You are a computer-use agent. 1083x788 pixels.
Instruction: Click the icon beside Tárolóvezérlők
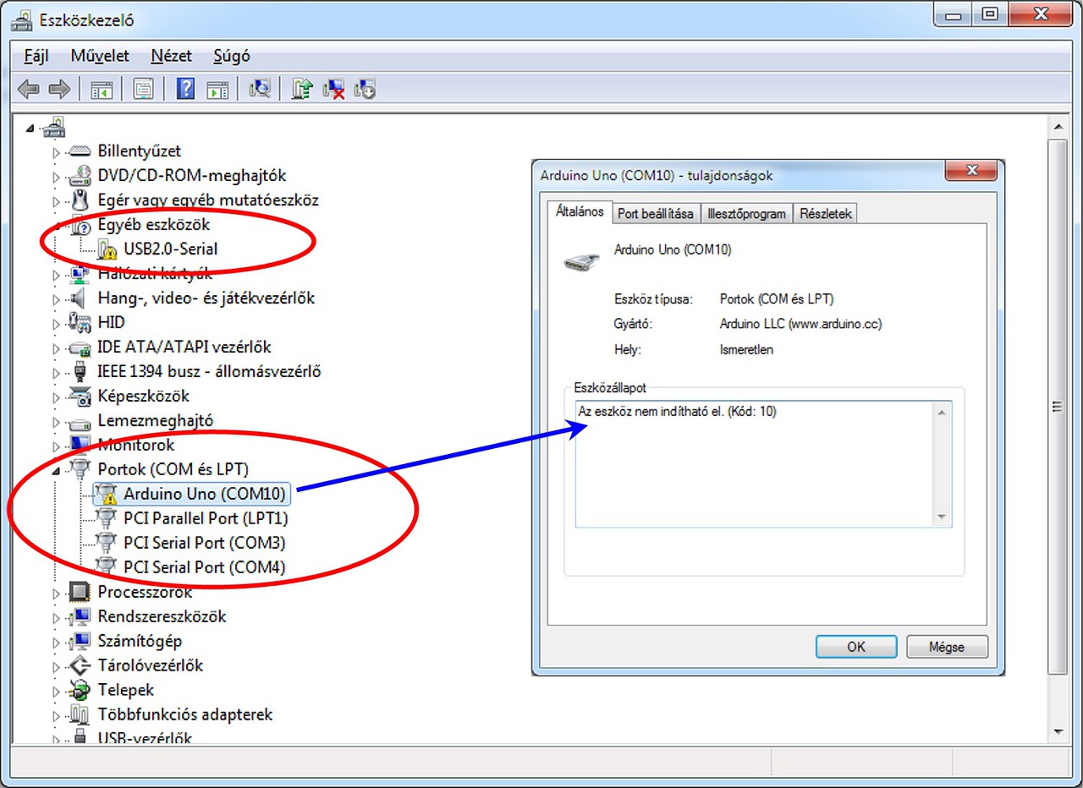tap(80, 665)
